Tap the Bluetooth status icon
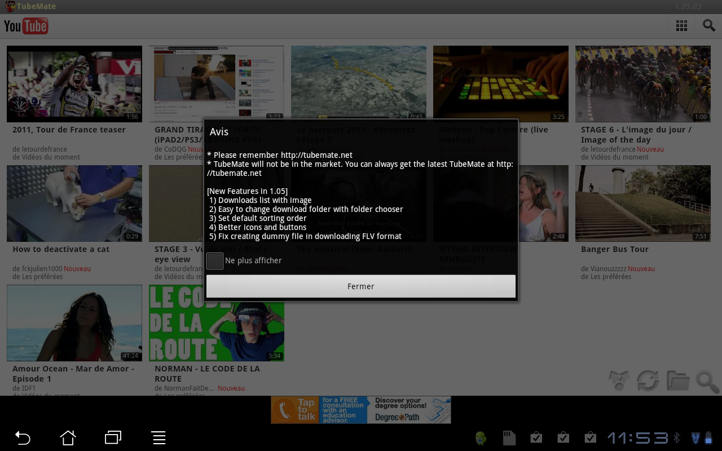Viewport: 722px width, 451px height. (x=677, y=437)
